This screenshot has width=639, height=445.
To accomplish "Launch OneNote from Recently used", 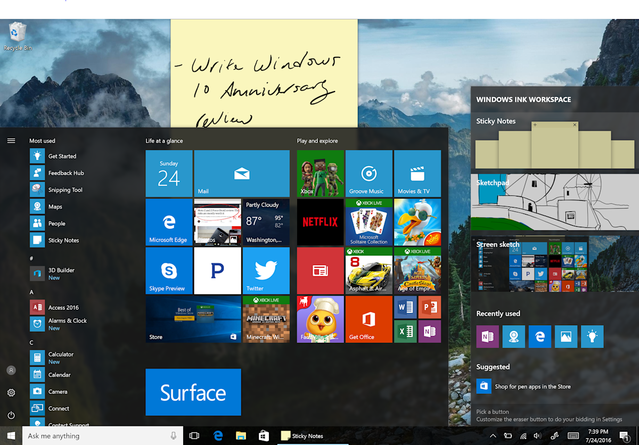I will click(x=487, y=336).
